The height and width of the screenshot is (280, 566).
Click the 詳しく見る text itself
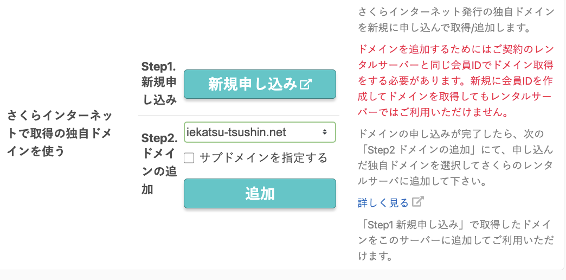pos(383,203)
